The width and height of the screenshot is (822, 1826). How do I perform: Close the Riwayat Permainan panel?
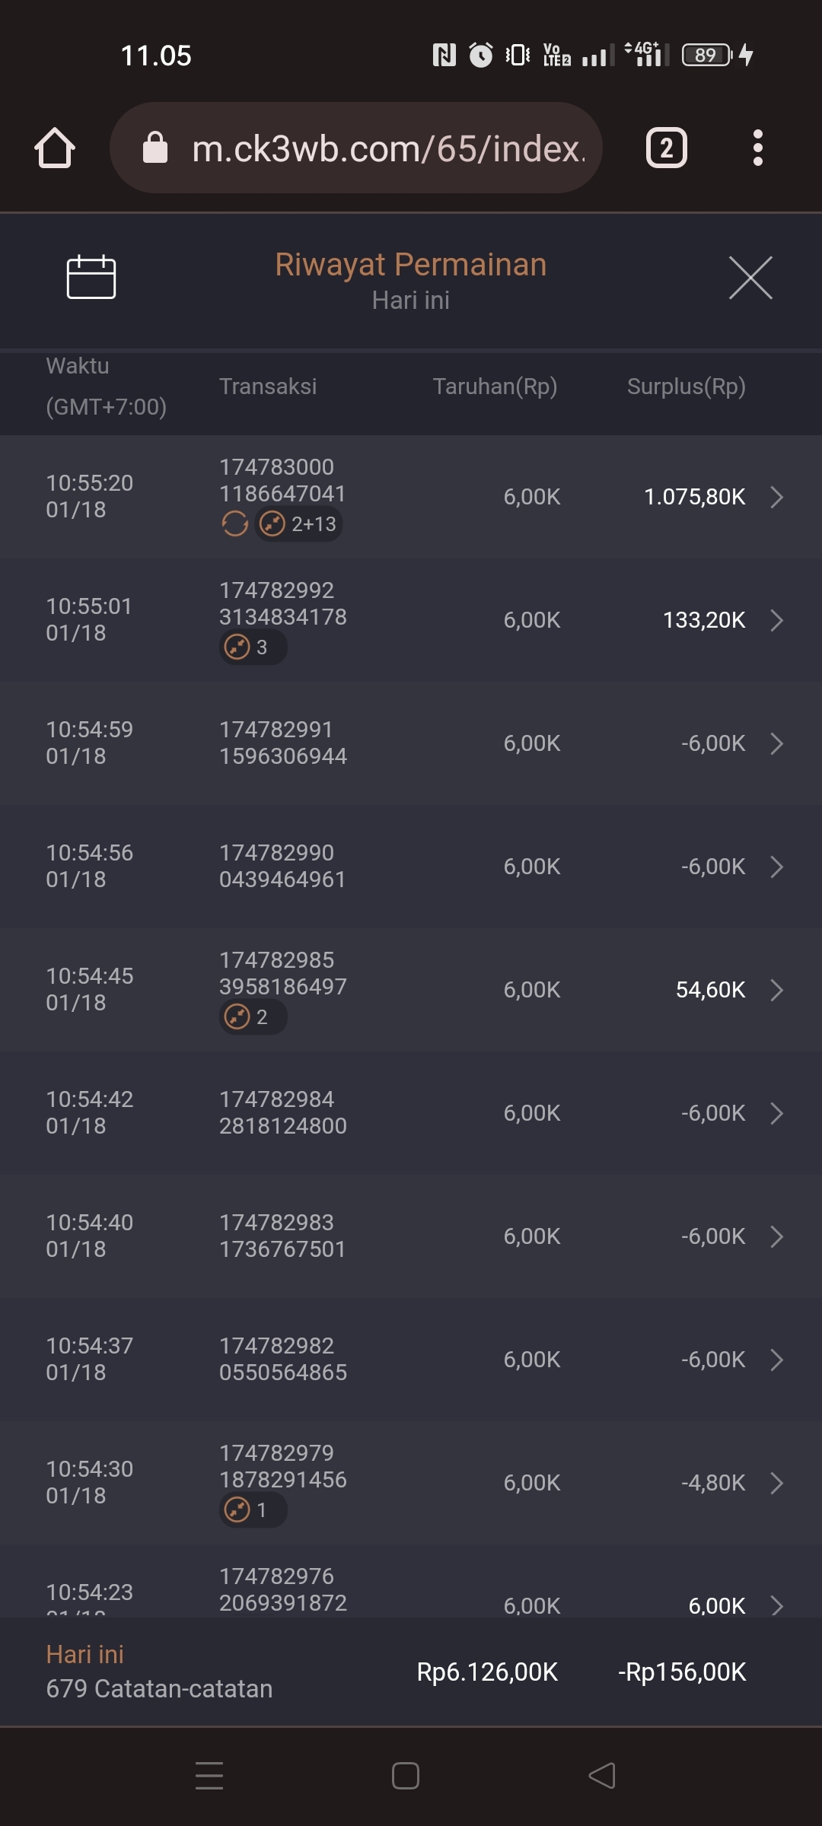(750, 278)
